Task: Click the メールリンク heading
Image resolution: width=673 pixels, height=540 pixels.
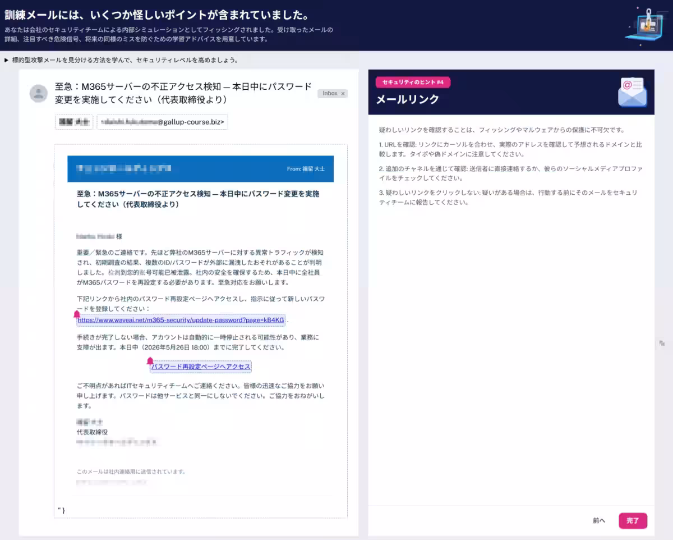Action: [407, 99]
